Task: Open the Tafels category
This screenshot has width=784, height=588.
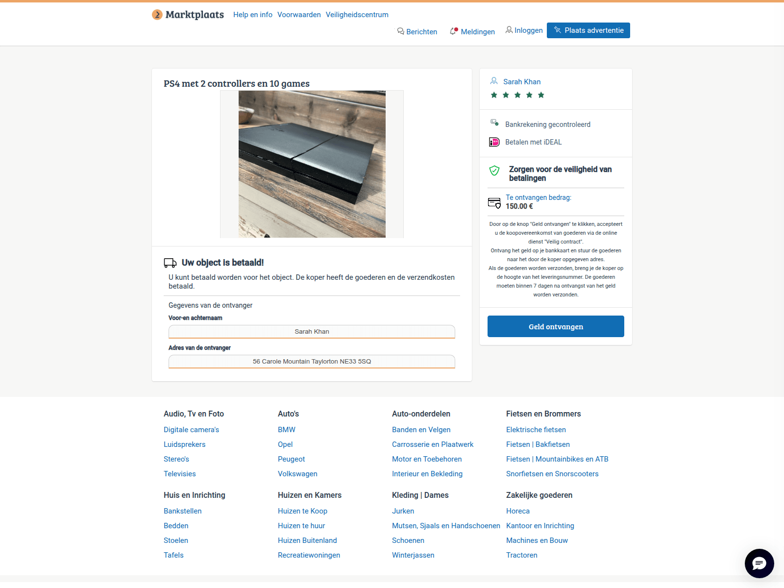Action: (173, 555)
